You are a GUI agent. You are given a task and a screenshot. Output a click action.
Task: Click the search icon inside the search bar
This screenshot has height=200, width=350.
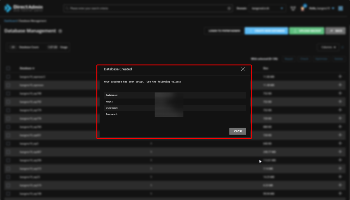coord(229,8)
